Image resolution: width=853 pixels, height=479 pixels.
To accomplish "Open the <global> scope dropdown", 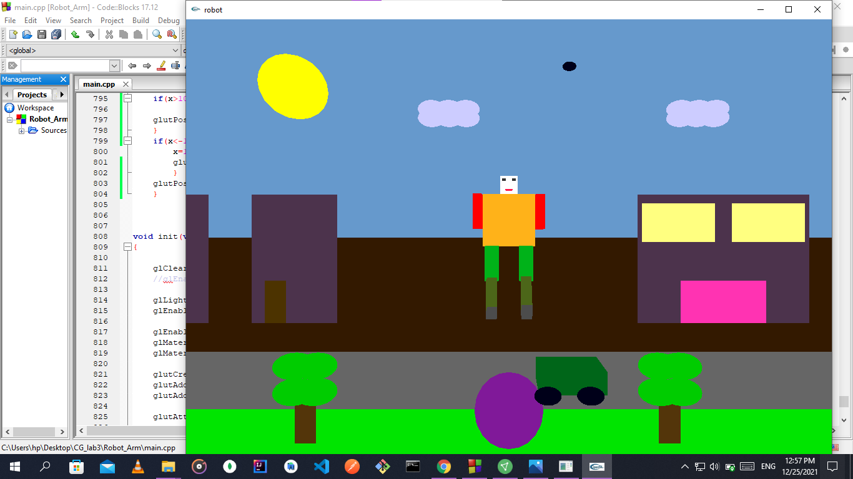I will 174,50.
